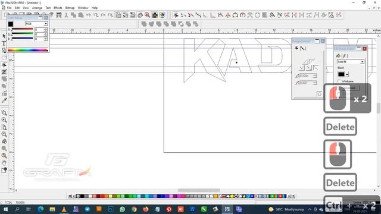Image resolution: width=381 pixels, height=214 pixels.
Task: Open the Solid fill type dropdown
Action: (362, 62)
